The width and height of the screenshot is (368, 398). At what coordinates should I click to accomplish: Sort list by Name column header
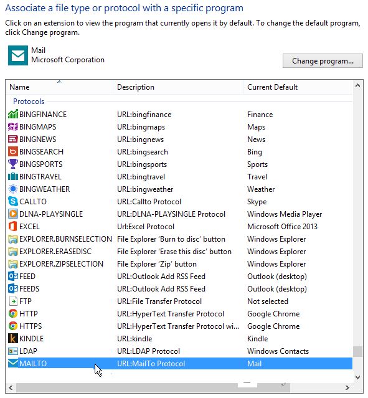pyautogui.click(x=59, y=87)
